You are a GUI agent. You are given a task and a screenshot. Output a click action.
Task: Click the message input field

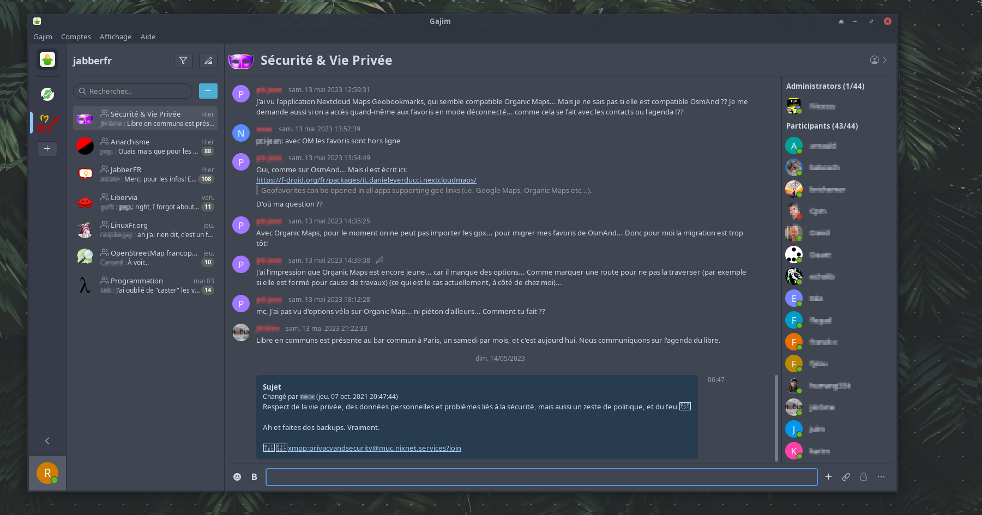click(x=541, y=477)
